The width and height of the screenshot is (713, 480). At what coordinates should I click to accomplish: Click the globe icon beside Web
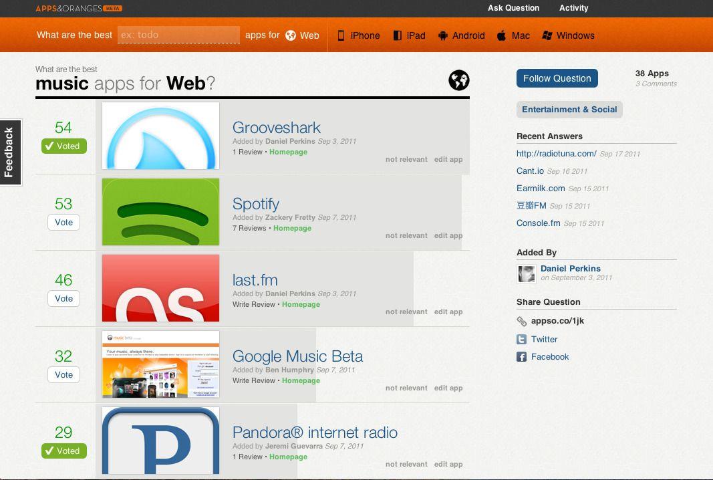coord(291,35)
